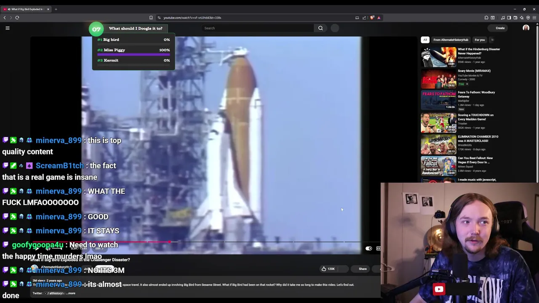Viewport: 539px width, 303px height.
Task: Select the 'From AlternateHistoryHub' filter chip
Action: point(451,40)
